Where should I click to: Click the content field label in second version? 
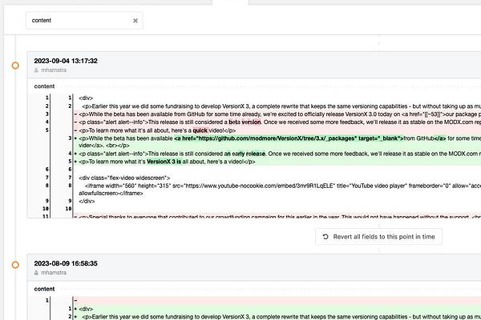tap(44, 289)
